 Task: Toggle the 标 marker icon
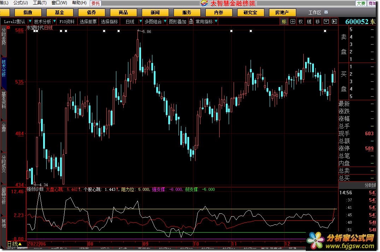pyautogui.click(x=284, y=22)
